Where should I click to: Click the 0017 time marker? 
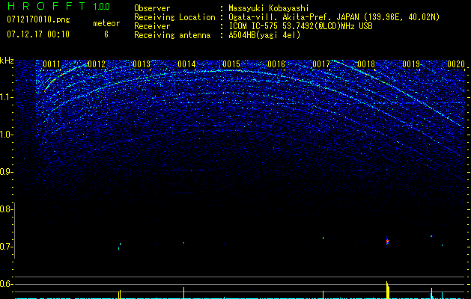(x=321, y=64)
